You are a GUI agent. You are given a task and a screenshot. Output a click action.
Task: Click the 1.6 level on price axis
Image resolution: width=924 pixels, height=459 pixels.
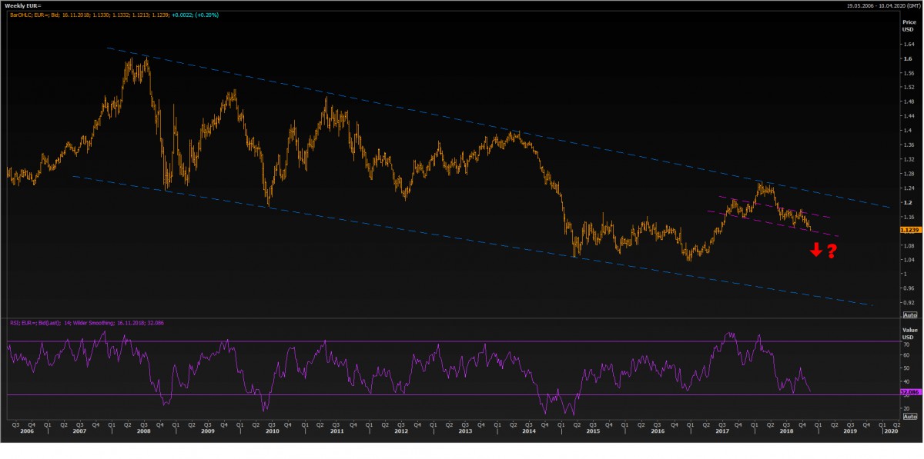click(908, 59)
